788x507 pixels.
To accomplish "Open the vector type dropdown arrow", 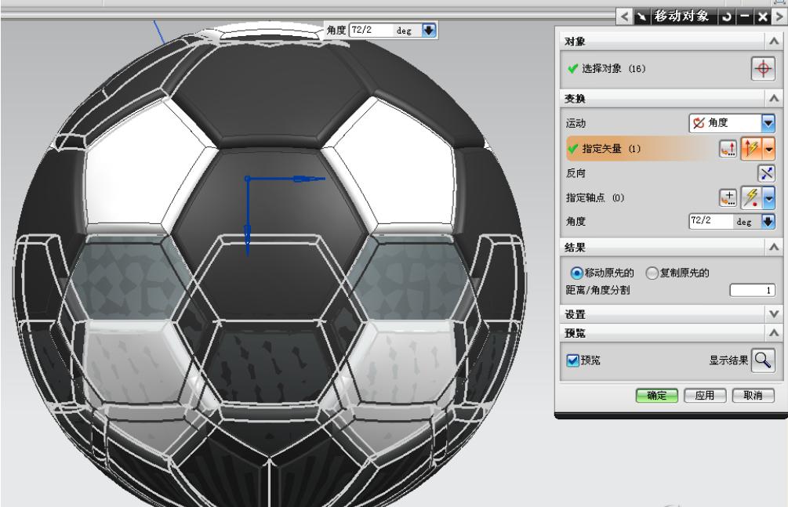I will click(x=768, y=149).
